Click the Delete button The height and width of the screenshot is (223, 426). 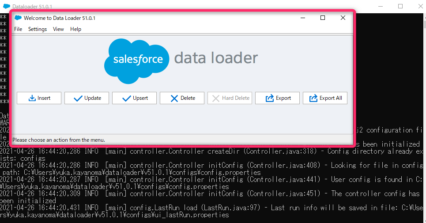182,98
